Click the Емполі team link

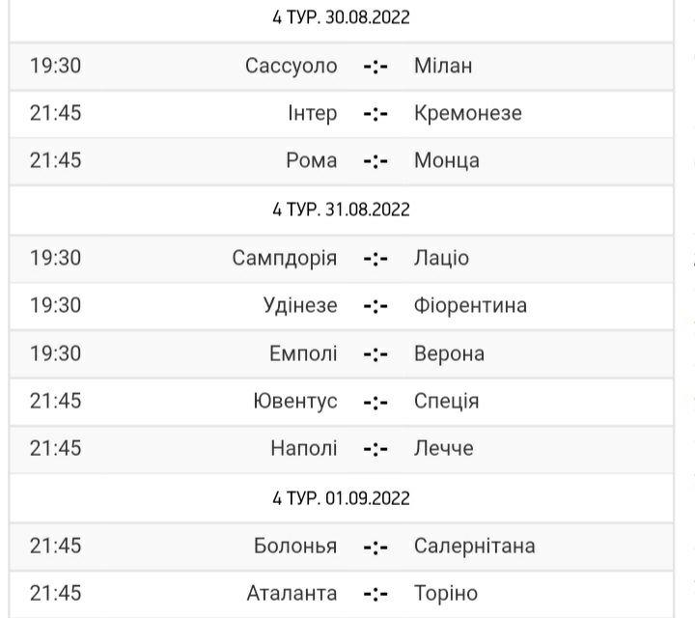[303, 352]
